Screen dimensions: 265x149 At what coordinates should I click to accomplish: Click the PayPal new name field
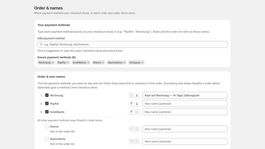pyautogui.click(x=185, y=104)
